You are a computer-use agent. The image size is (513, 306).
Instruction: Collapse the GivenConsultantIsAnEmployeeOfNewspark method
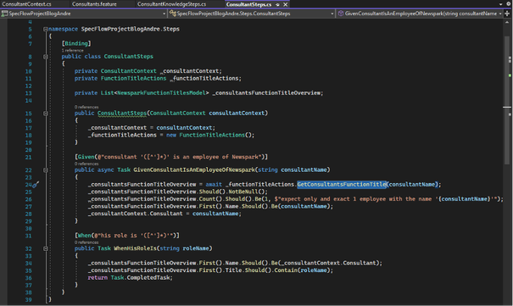[46, 170]
